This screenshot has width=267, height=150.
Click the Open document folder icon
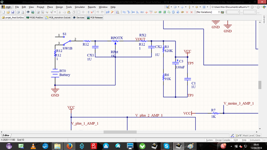tap(8, 12)
